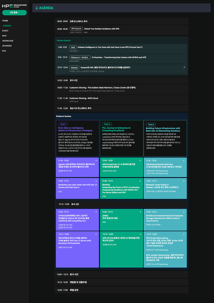
Task: Expand the Nutanix plenary session details
Action: 184,67
